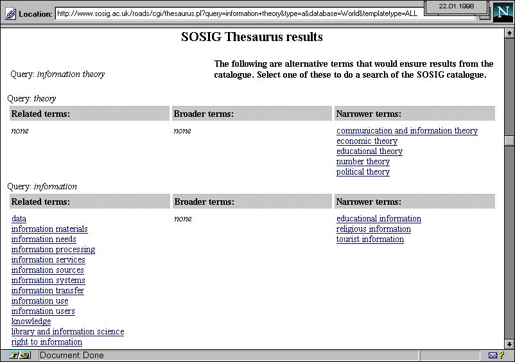515x362 pixels.
Task: Click the scrollbar up arrow
Action: 509,33
